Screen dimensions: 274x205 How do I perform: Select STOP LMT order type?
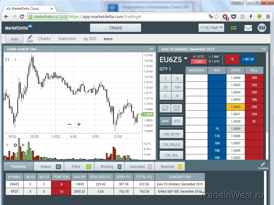[177, 108]
